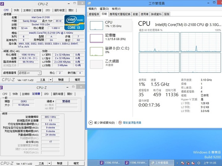Click core speed value 1596.19 MHz

click(x=28, y=55)
